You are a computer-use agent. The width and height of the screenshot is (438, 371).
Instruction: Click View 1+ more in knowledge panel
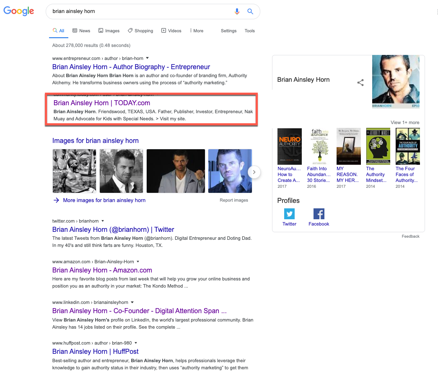[x=405, y=122]
